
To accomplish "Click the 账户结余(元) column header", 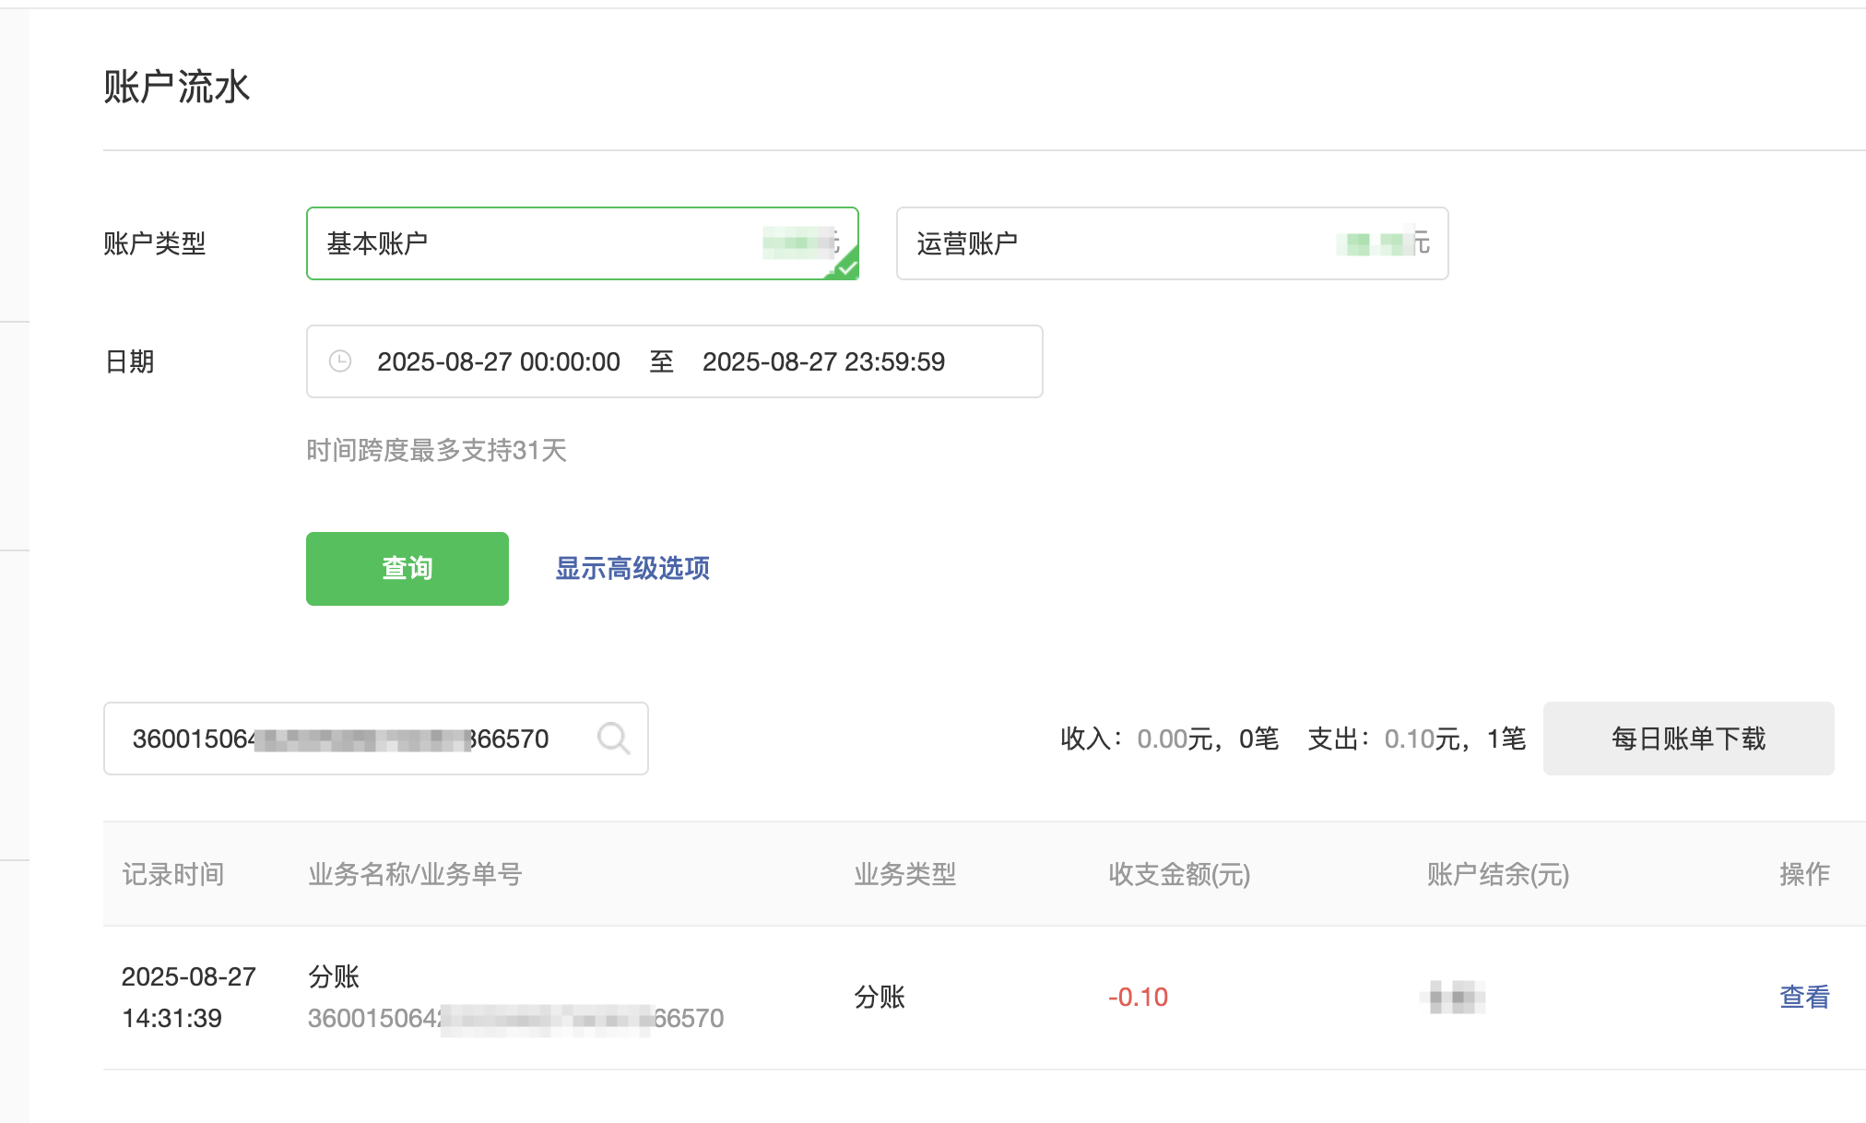I will (x=1497, y=874).
